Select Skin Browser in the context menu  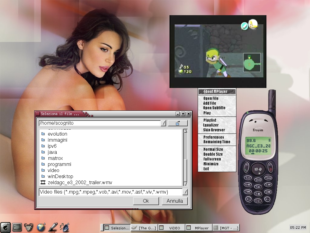pyautogui.click(x=214, y=130)
